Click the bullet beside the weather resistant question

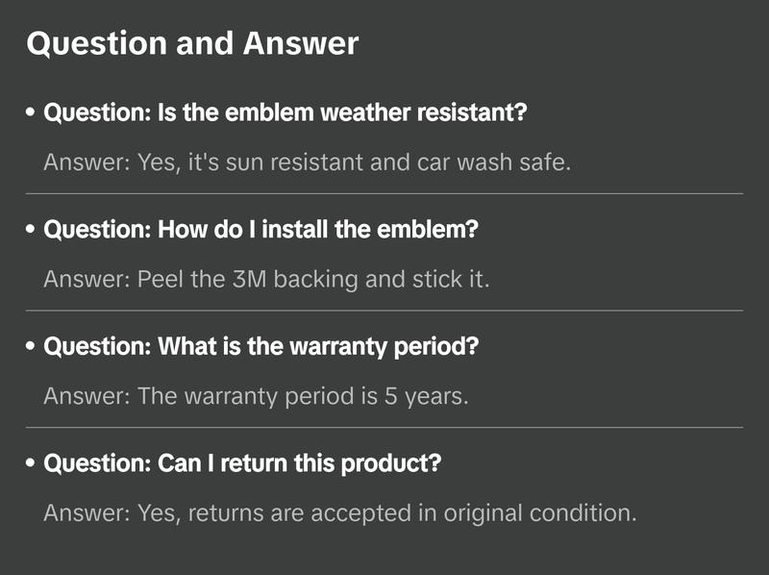click(x=32, y=113)
